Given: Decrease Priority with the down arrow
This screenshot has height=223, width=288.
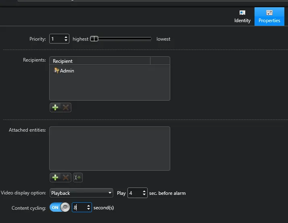Looking at the screenshot, I should point(66,40).
